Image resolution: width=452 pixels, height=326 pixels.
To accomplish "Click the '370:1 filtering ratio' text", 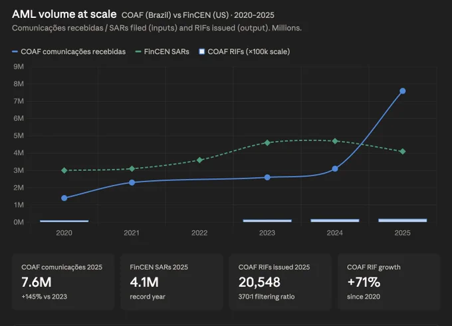I will pyautogui.click(x=267, y=297).
